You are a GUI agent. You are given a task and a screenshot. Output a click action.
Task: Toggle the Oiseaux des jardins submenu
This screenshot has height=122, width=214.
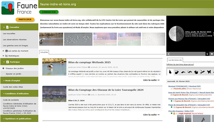(x=3, y=68)
